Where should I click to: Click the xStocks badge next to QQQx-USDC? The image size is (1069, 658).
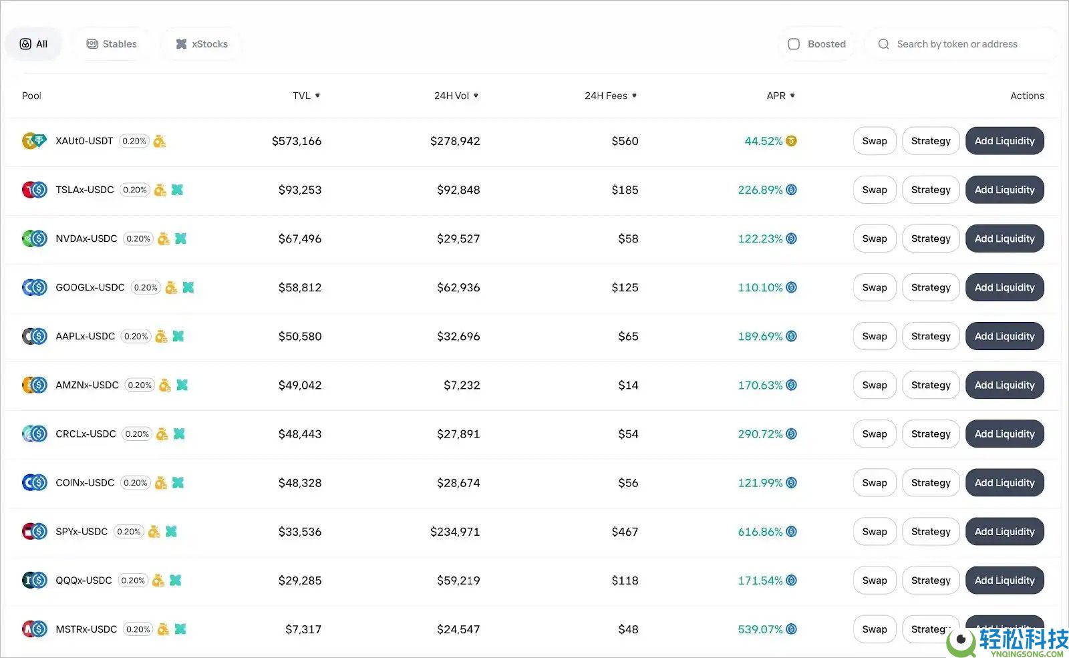click(176, 581)
